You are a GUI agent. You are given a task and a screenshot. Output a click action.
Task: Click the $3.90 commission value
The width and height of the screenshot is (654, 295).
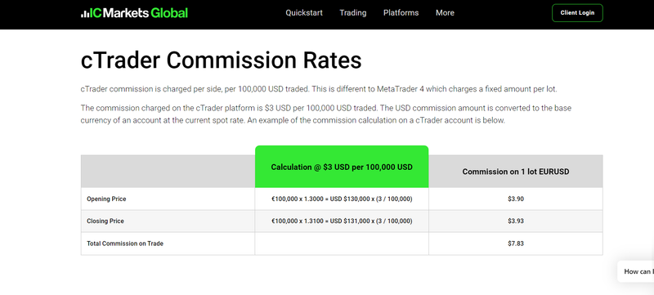click(x=516, y=199)
